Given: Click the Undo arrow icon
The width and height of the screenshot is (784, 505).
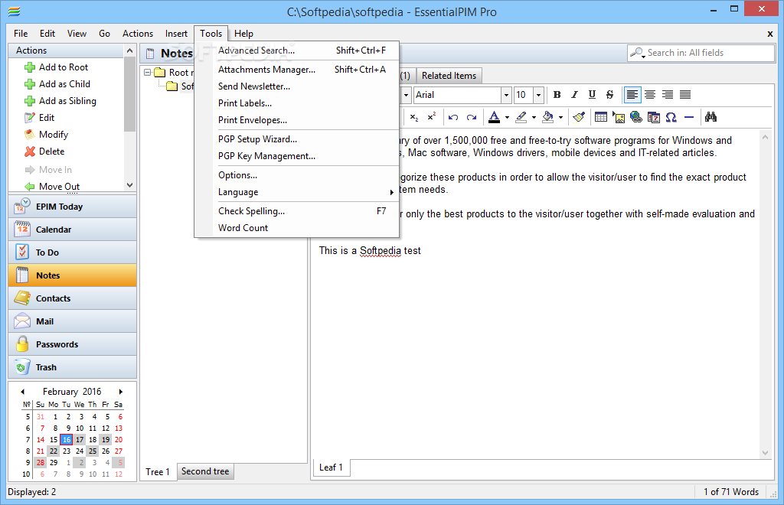Looking at the screenshot, I should tap(453, 117).
